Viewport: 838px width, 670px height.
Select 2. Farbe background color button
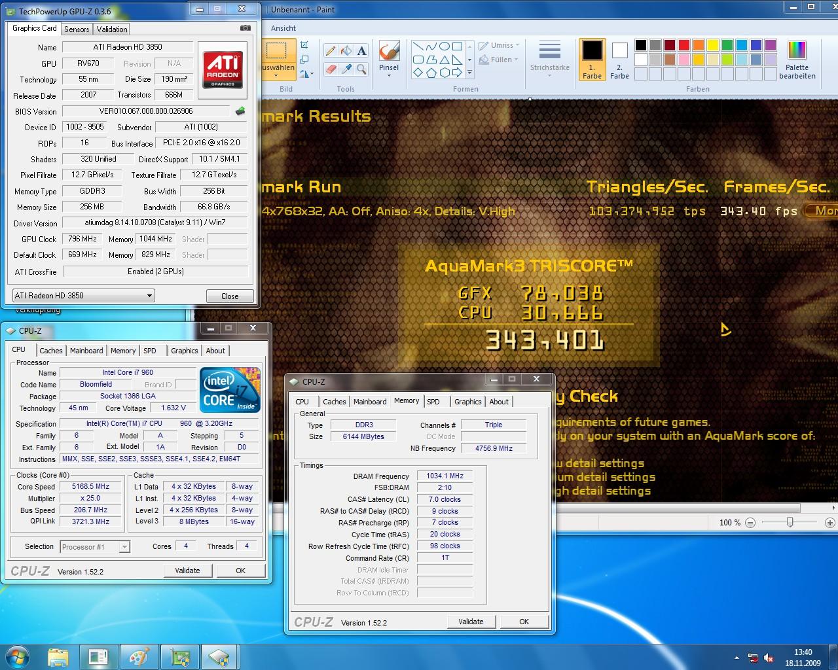[x=619, y=60]
